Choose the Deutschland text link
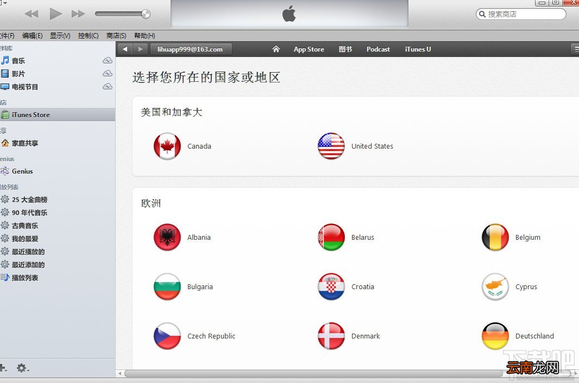Screen dimensions: 579x383 pos(534,336)
